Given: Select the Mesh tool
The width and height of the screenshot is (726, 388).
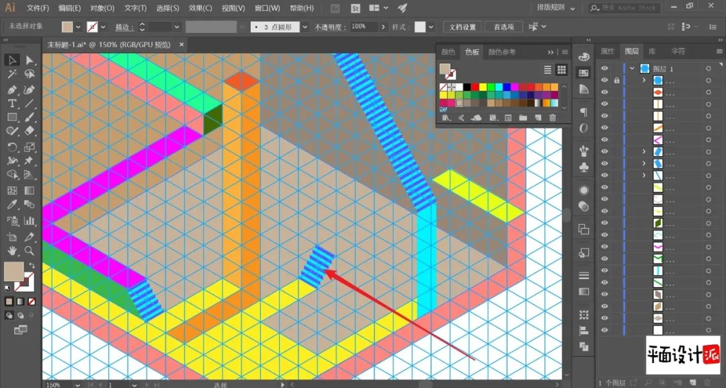Looking at the screenshot, I should click(12, 190).
